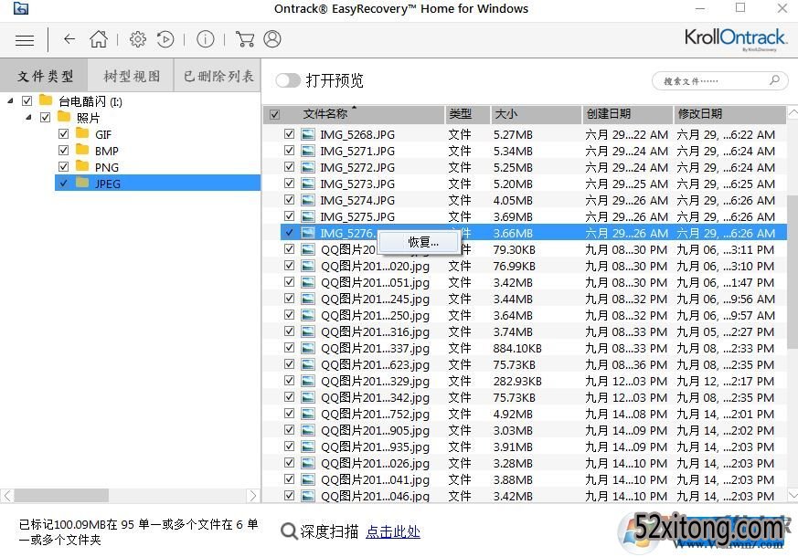798x557 pixels.
Task: Collapse the 照片 tree node
Action: [28, 118]
